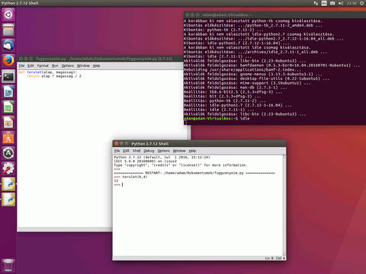Screen dimensions: 366x274
Task: Maximize the Python 2.7.12 Shell window
Action: coord(127,144)
